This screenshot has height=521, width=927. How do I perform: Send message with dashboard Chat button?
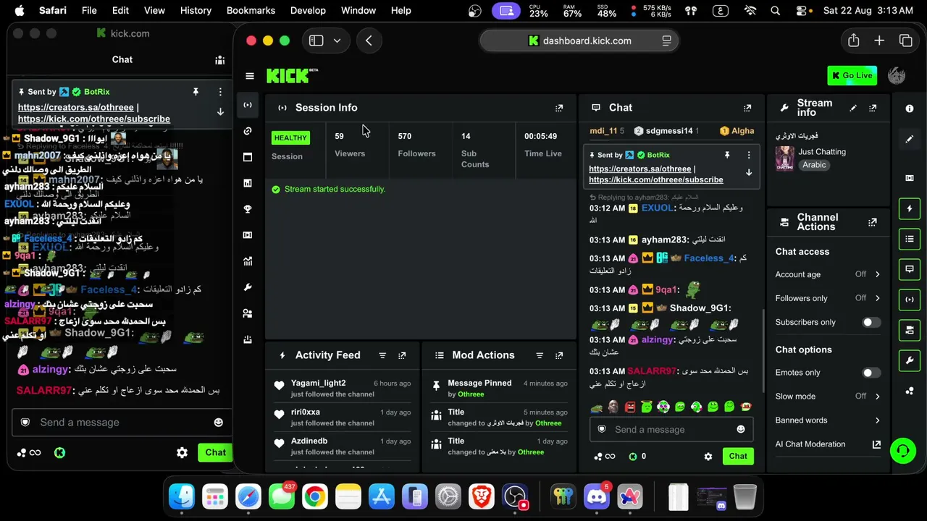[x=738, y=457]
